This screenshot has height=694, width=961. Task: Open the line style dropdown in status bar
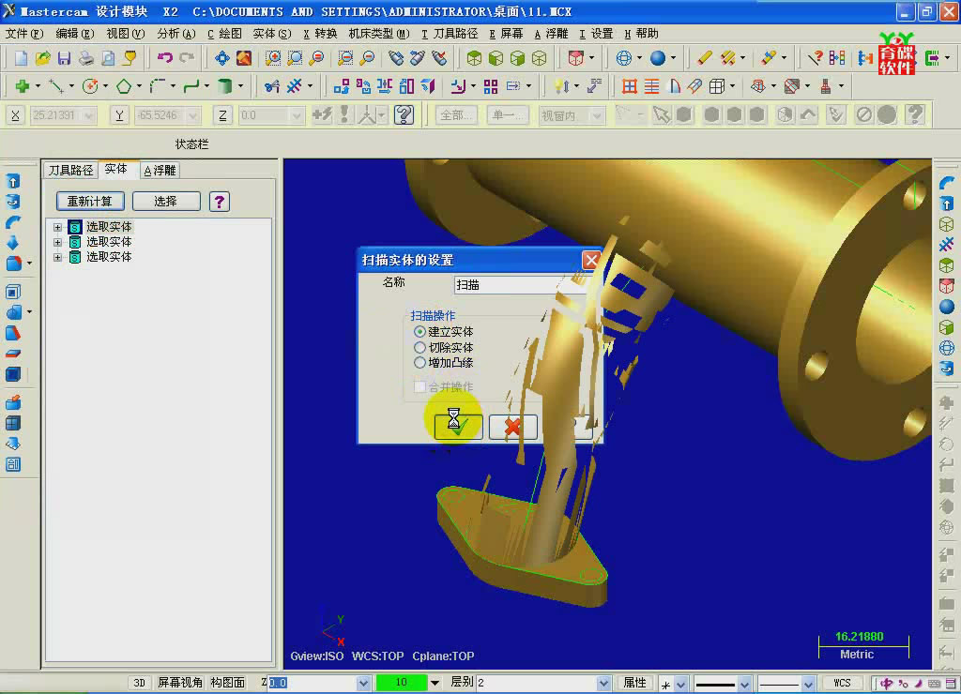744,683
